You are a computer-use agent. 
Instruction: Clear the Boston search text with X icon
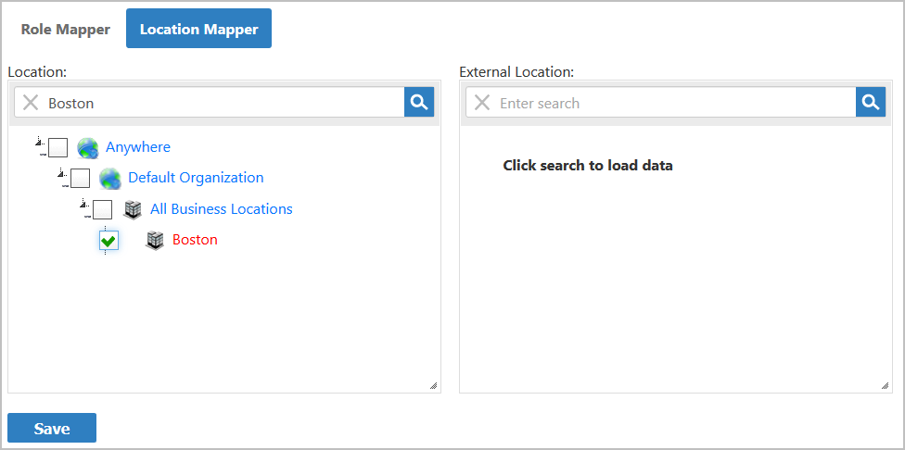[31, 103]
